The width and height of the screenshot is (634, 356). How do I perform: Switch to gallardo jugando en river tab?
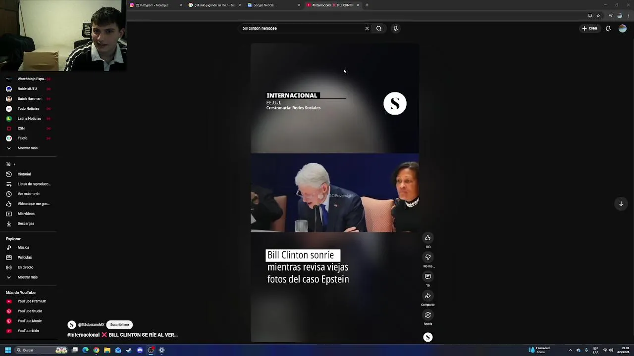click(214, 5)
